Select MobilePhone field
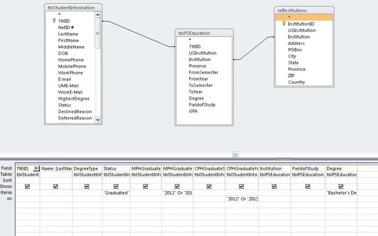This screenshot has height=236, width=378. (x=72, y=66)
